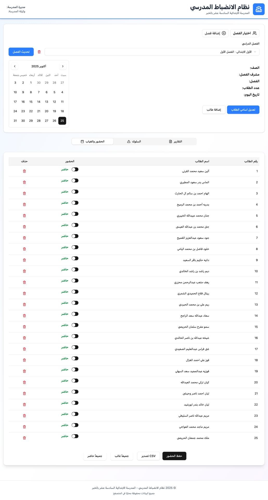Switch to the التقارير tab
This screenshot has width=268, height=500.
175,141
